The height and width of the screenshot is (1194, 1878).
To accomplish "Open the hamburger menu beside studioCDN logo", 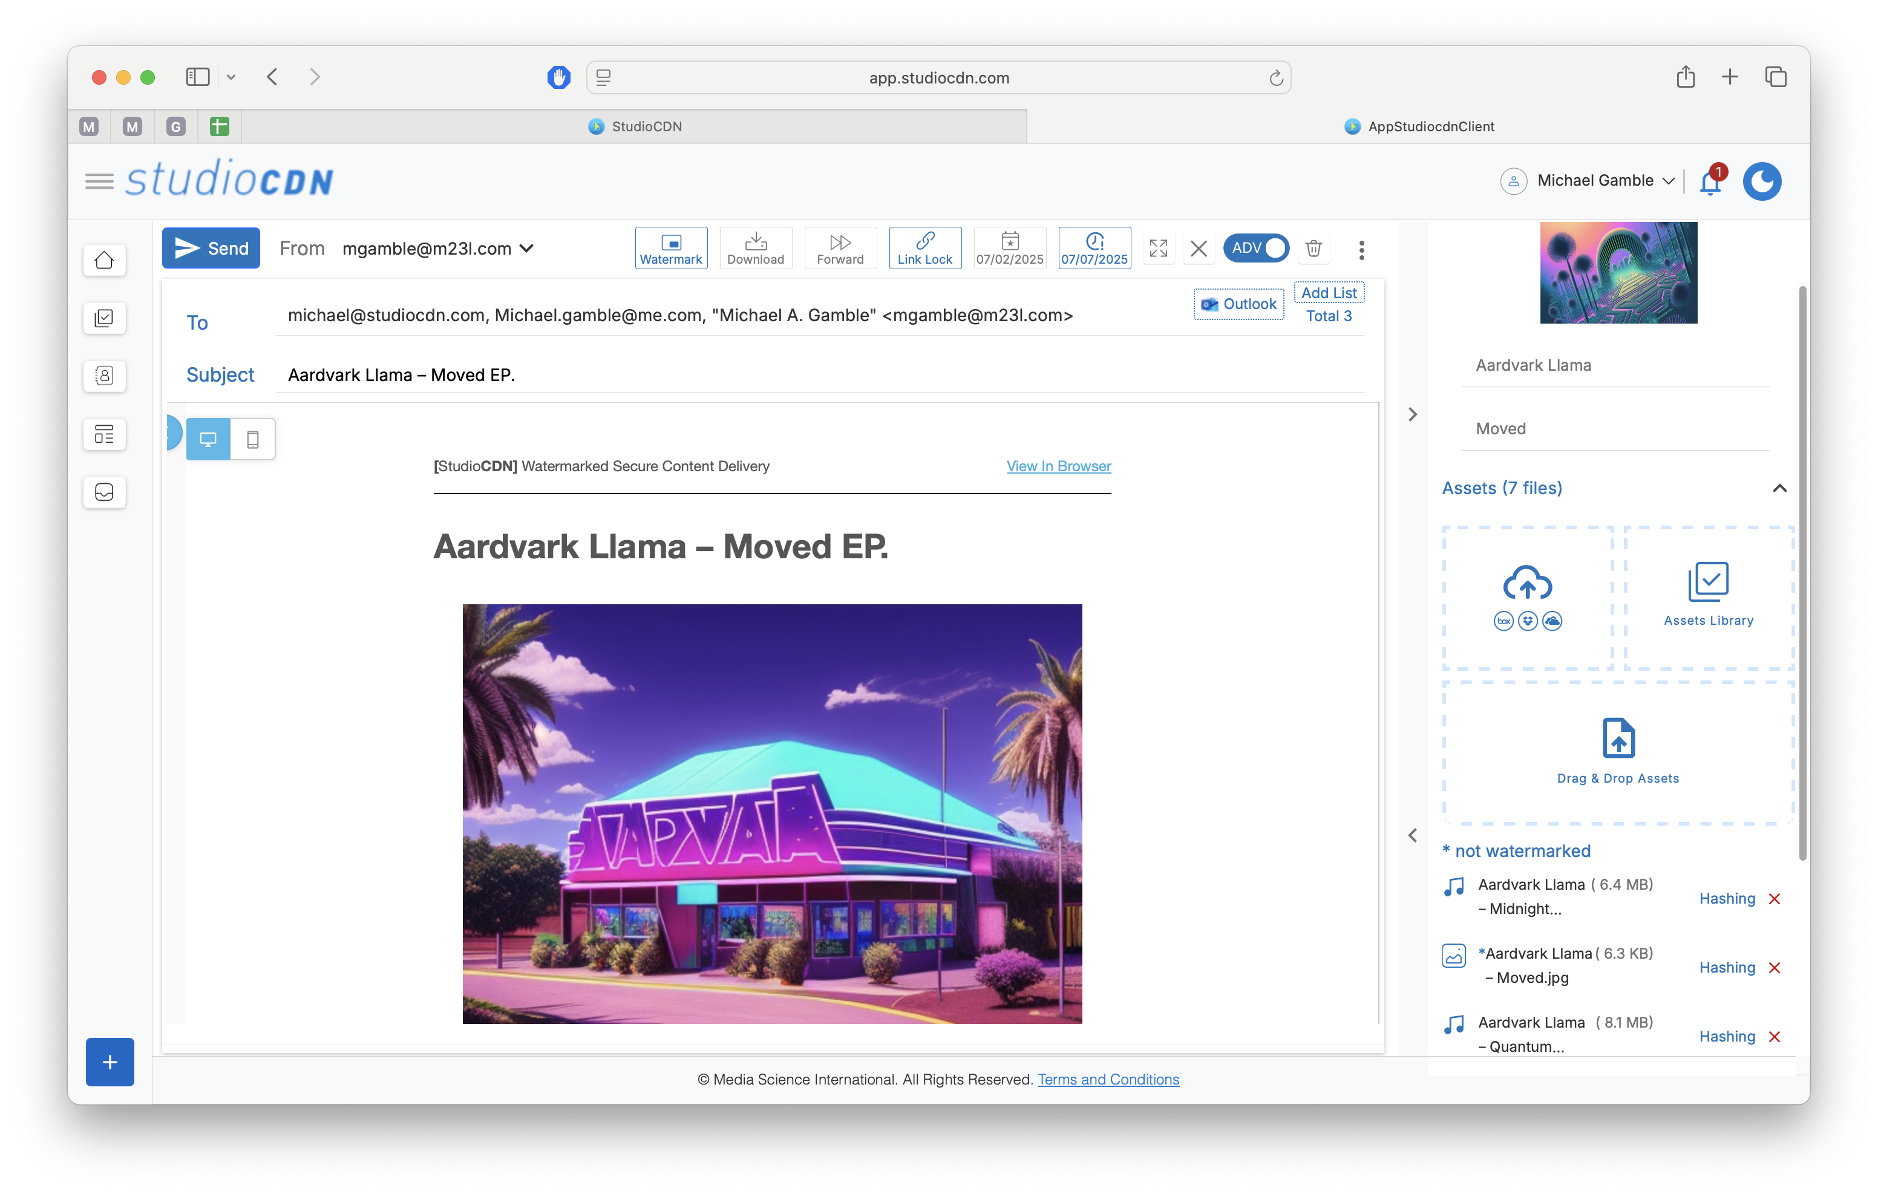I will (x=99, y=181).
